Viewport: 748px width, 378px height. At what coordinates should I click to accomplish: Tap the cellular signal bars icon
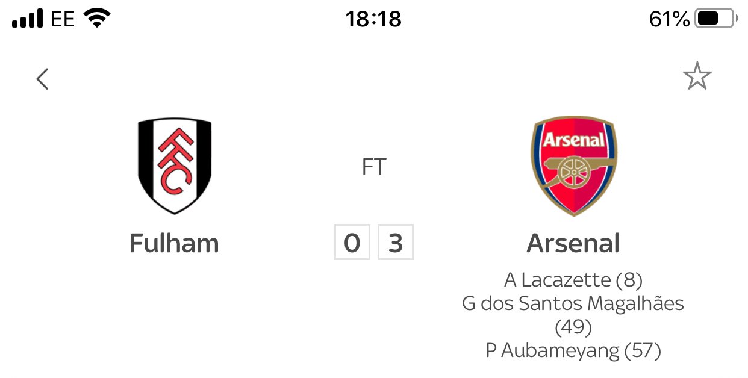tap(27, 19)
